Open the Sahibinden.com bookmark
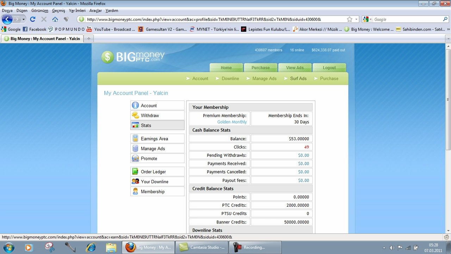 tap(420, 29)
